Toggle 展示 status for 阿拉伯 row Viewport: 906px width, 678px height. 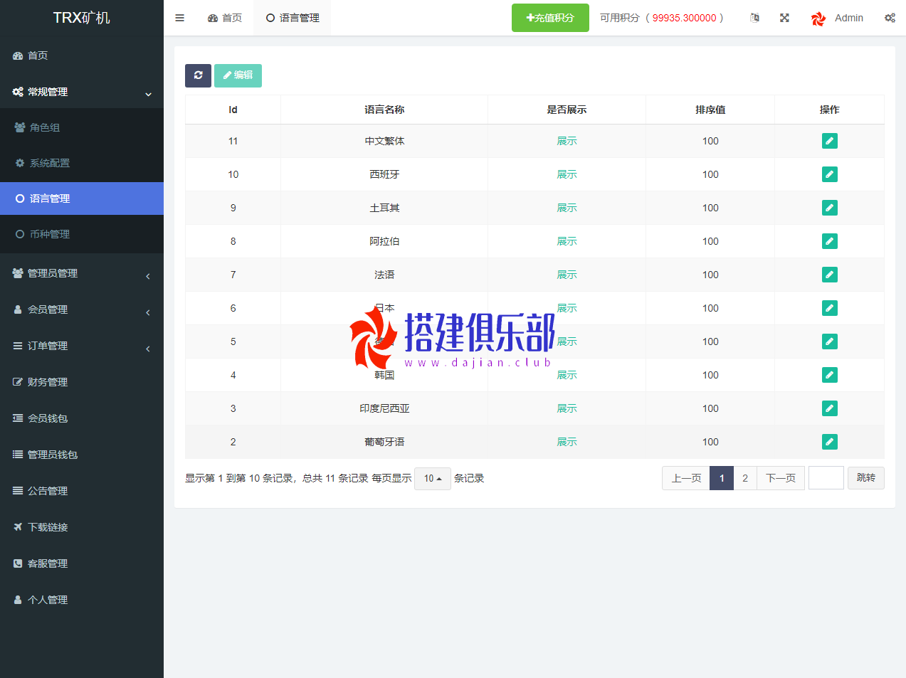(x=567, y=241)
